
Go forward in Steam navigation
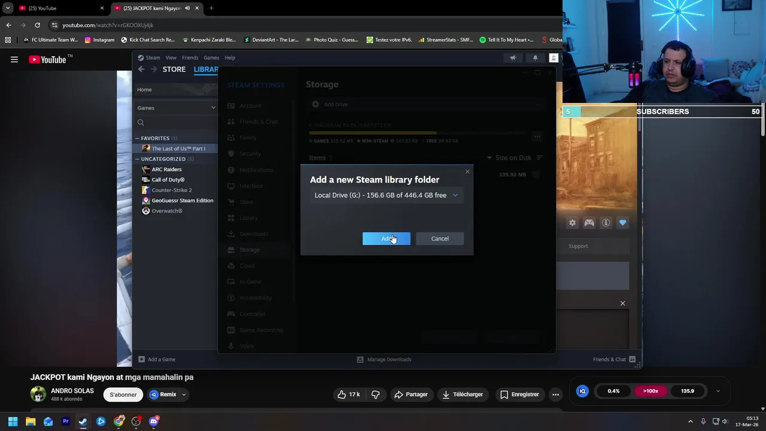tap(153, 69)
